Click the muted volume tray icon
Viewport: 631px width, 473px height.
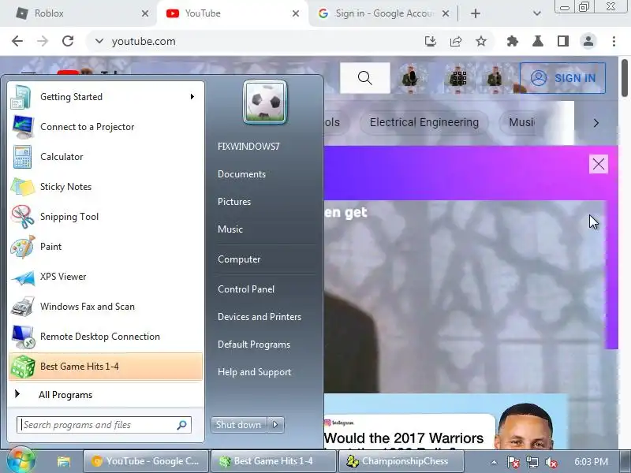pyautogui.click(x=551, y=462)
